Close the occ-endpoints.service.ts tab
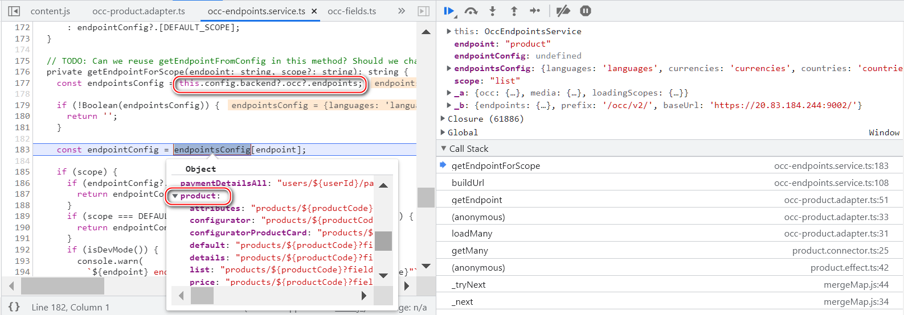Image resolution: width=904 pixels, height=315 pixels. point(314,11)
